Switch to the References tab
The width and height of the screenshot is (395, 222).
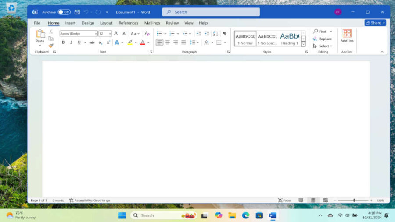[128, 23]
